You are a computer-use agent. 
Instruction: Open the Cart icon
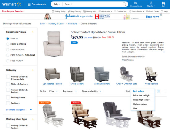pos(163,3)
